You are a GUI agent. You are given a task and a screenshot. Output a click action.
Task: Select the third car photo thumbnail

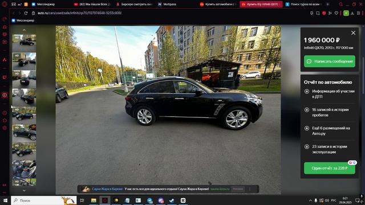(x=24, y=79)
